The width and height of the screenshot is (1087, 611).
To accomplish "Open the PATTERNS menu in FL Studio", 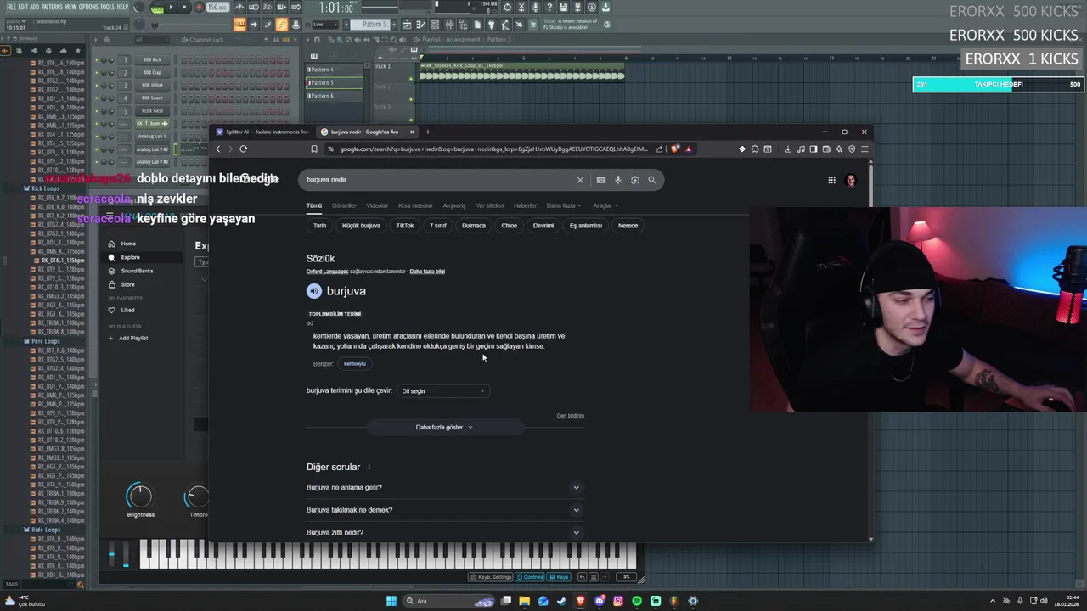I will pos(53,7).
